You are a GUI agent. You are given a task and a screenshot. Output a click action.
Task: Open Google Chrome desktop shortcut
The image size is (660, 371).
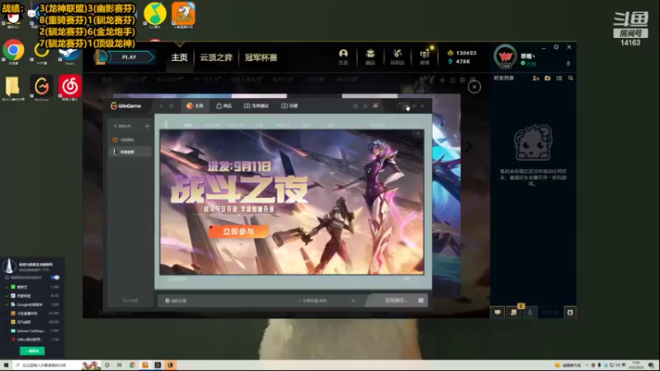(x=13, y=52)
